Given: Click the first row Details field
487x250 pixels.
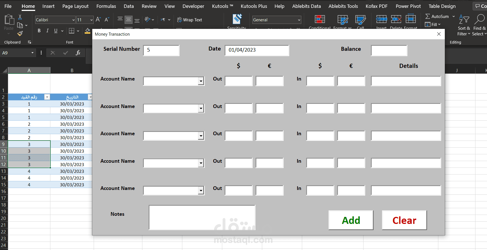Looking at the screenshot, I should tap(406, 81).
